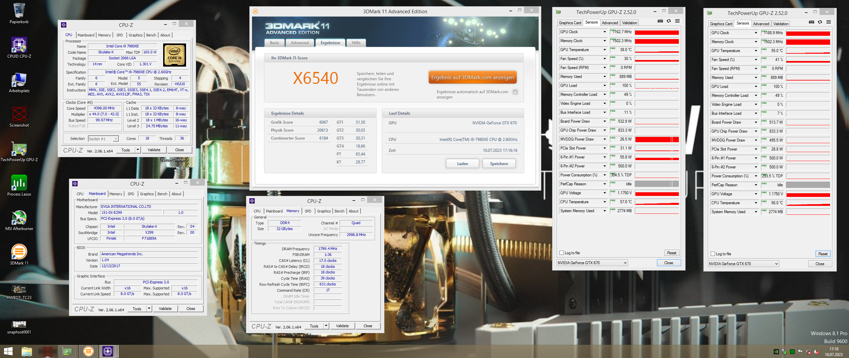Click DRAM Frequency 1799.4 MHz value field
The width and height of the screenshot is (849, 358).
coord(328,249)
